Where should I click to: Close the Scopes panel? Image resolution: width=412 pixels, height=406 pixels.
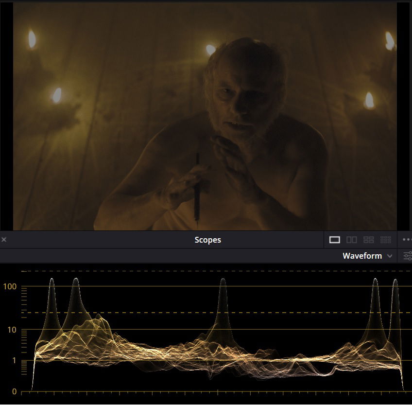click(4, 240)
